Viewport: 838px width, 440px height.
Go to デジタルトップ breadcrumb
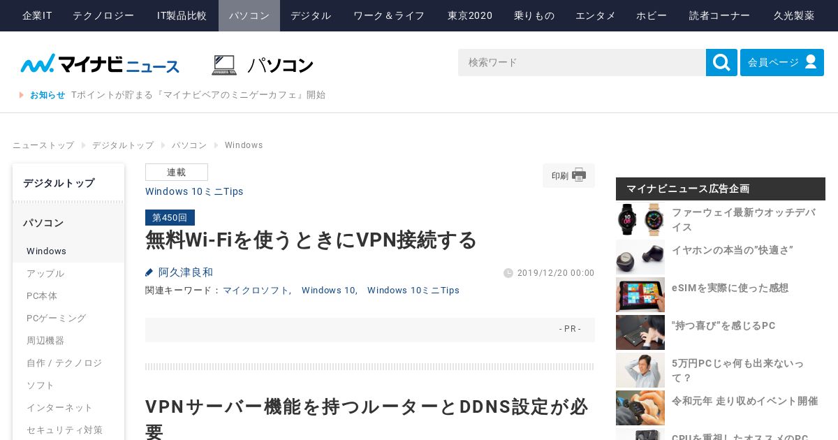pos(123,145)
